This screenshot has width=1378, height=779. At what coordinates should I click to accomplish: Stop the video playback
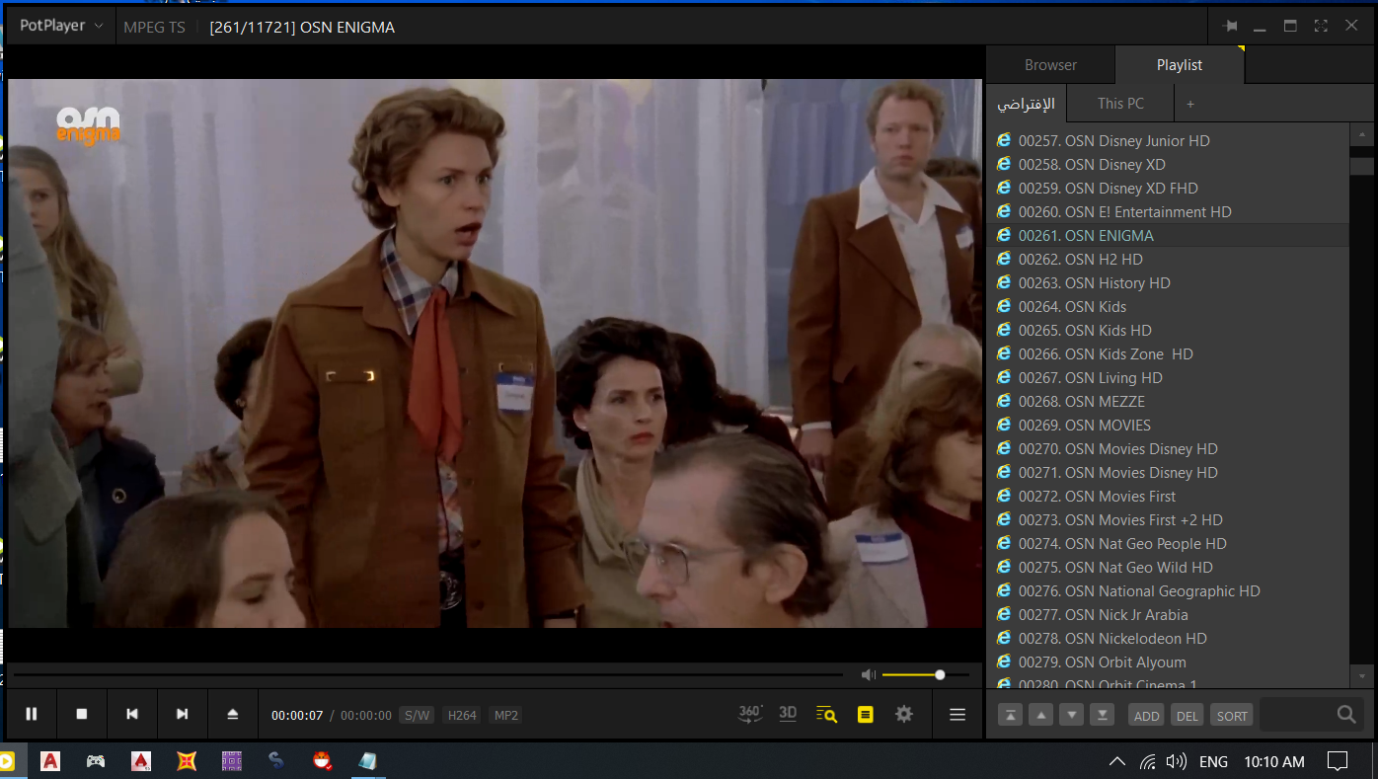coord(82,714)
